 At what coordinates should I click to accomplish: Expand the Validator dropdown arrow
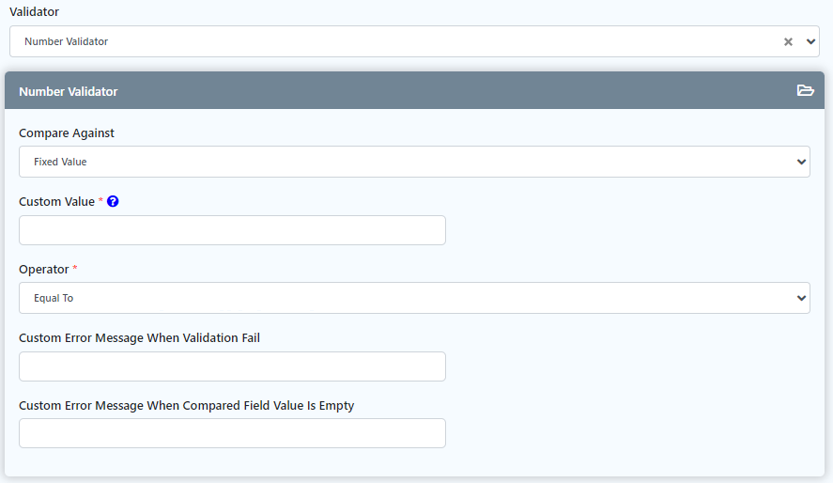810,41
